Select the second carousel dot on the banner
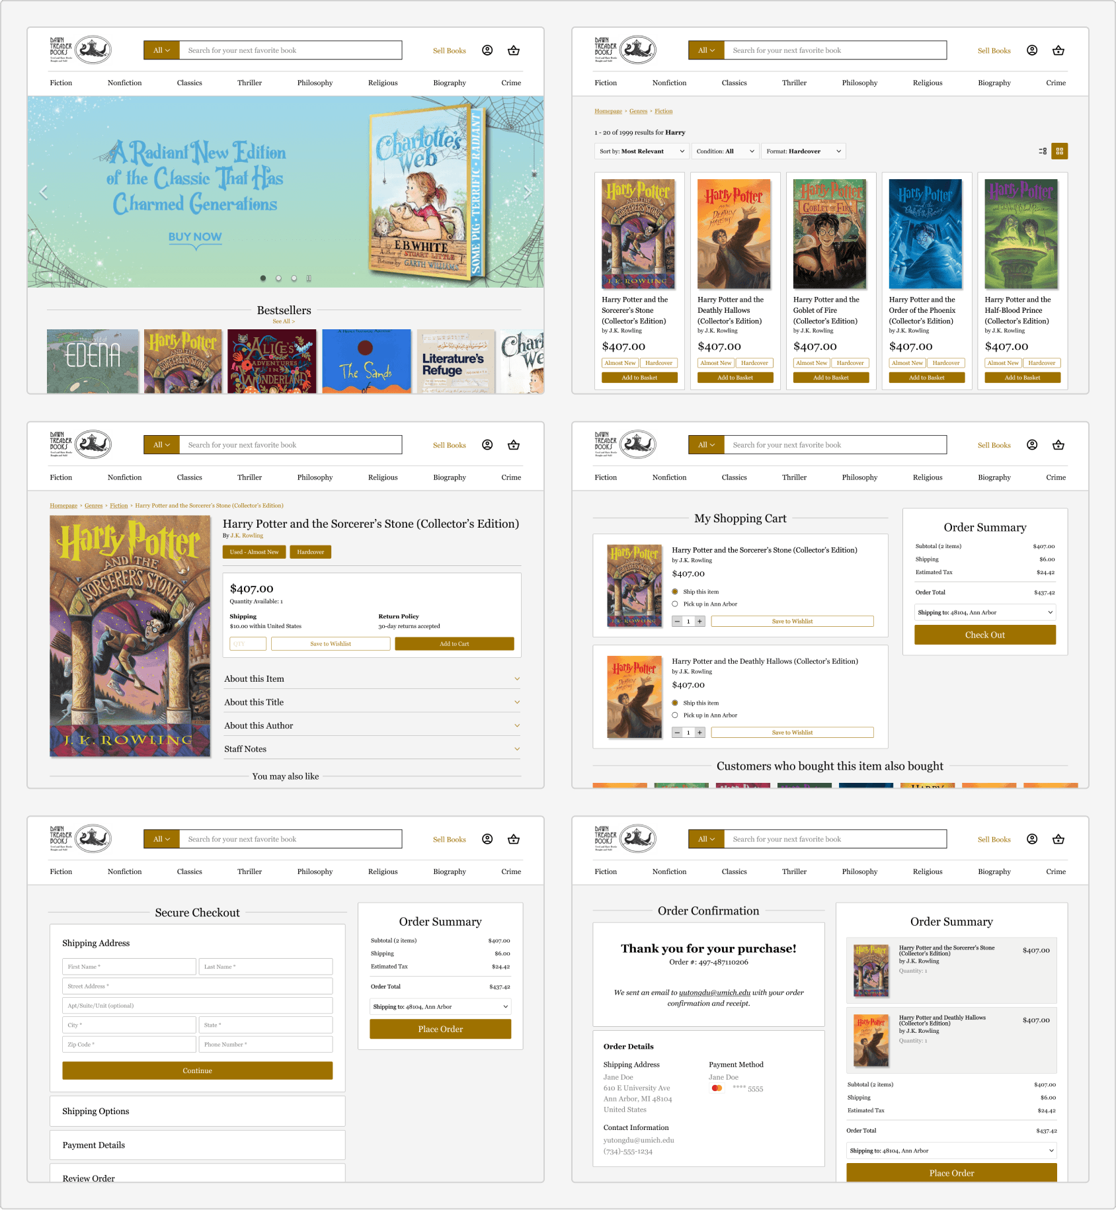 pyautogui.click(x=278, y=278)
